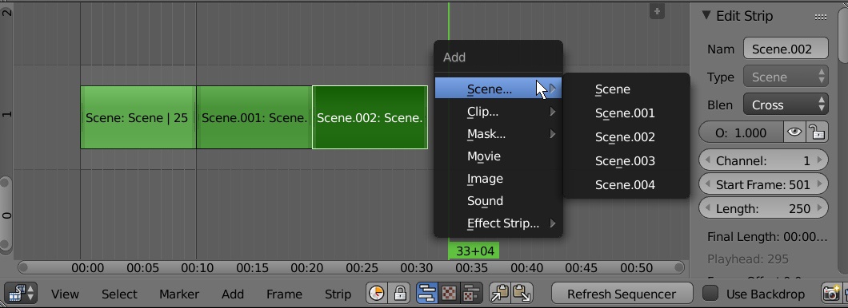Click the horizontal timeline scrollbar

point(351,267)
